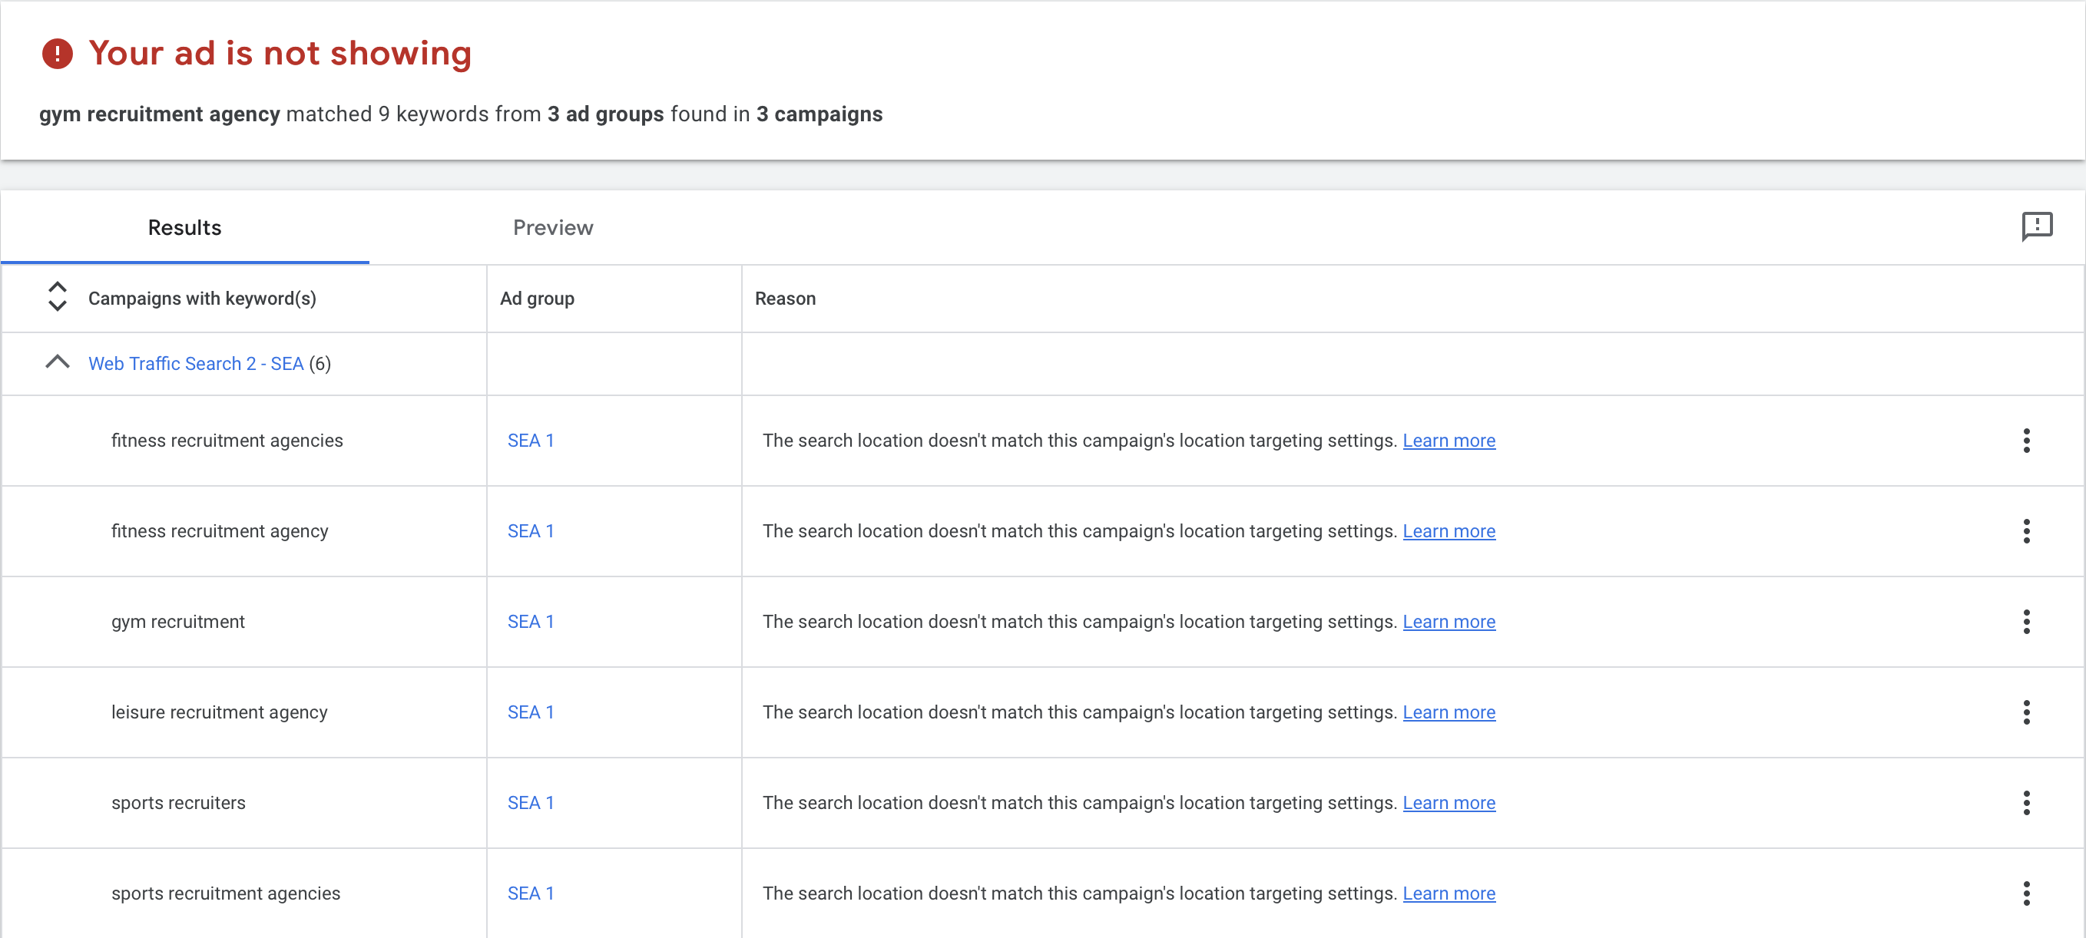Open more options for gym recruitment row
This screenshot has height=938, width=2086.
(2026, 623)
